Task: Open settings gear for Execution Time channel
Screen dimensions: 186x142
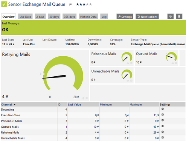Action: [x=163, y=114]
